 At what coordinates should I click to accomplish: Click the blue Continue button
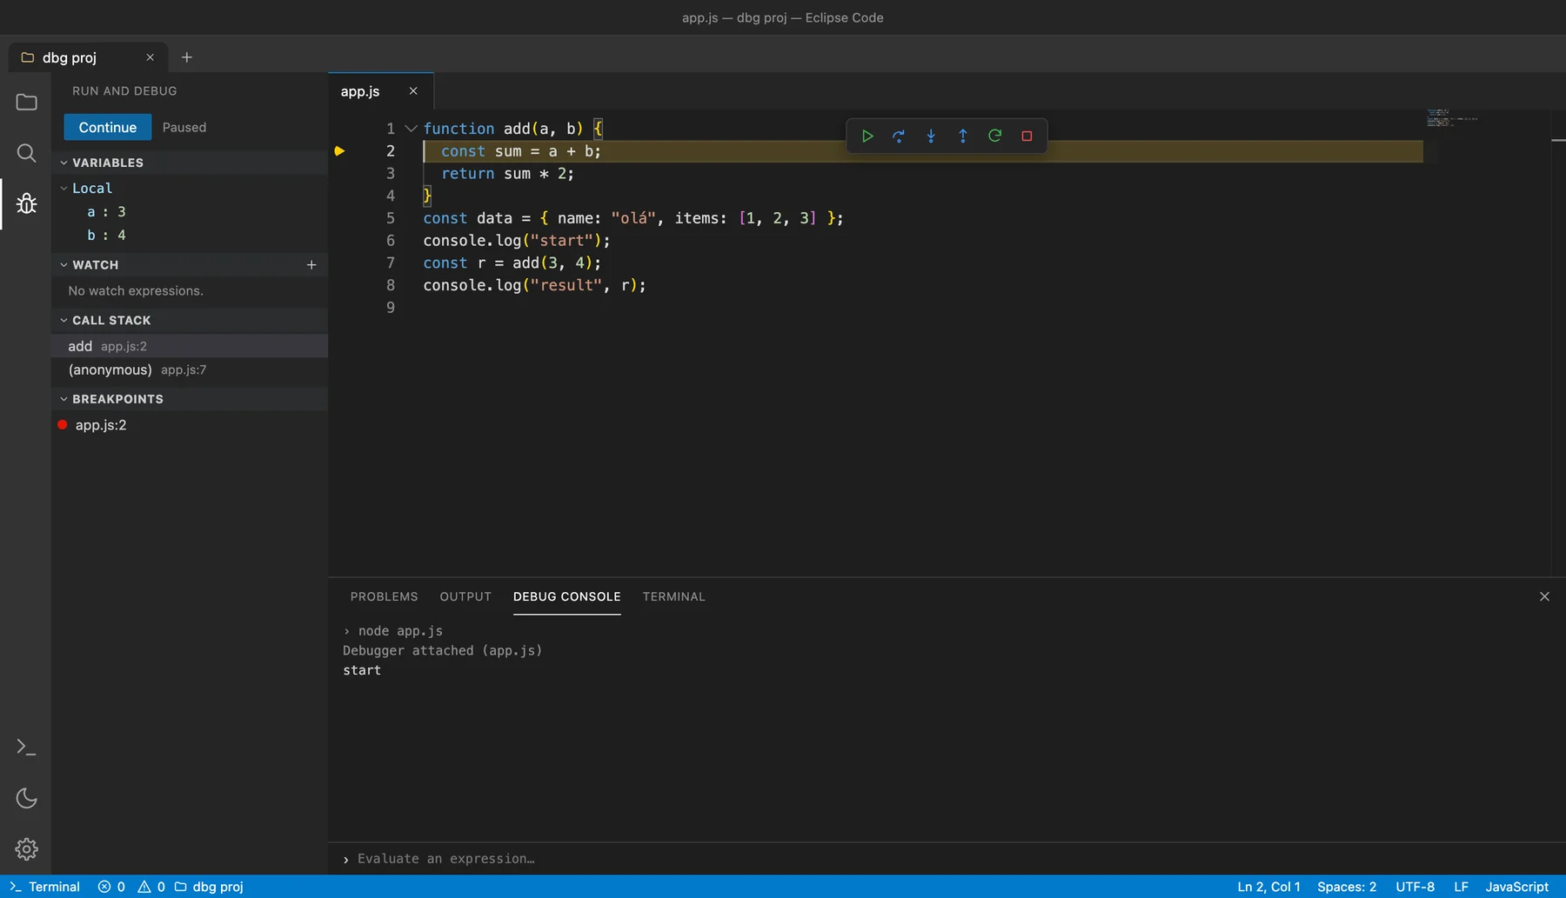pos(108,127)
